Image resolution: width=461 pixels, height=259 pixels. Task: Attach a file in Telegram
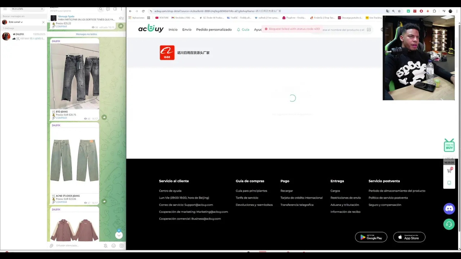click(52, 246)
